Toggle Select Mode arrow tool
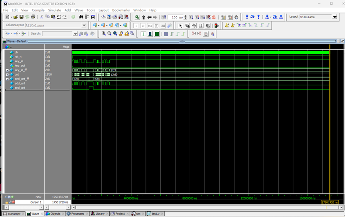 [180, 26]
